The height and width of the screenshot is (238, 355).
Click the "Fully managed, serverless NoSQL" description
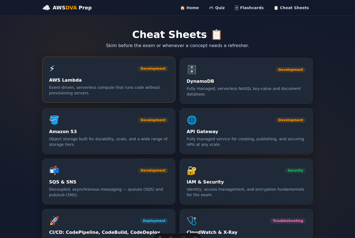(x=244, y=91)
